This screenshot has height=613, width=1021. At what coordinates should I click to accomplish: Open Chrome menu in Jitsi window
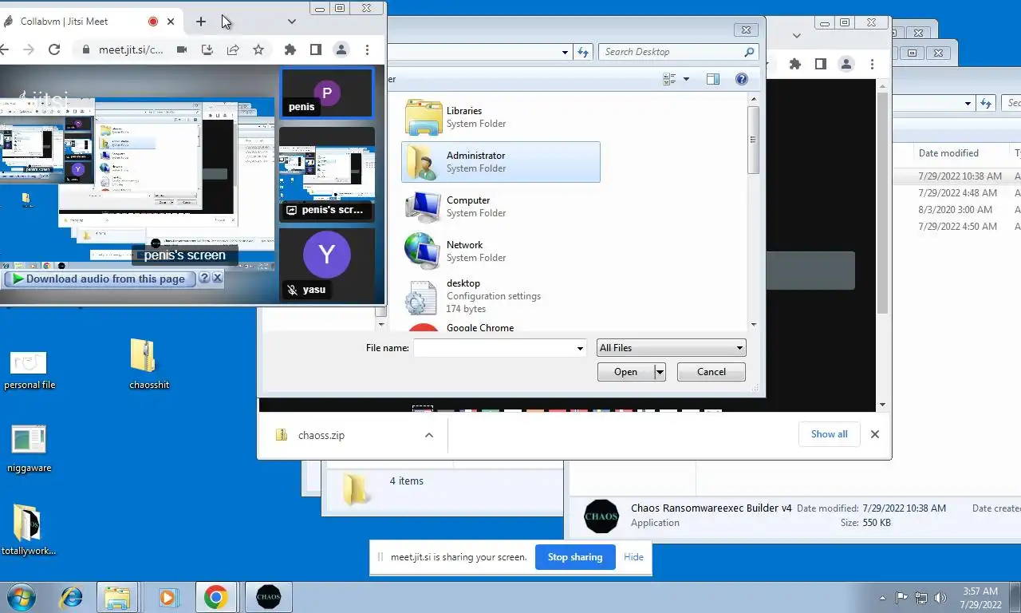367,49
